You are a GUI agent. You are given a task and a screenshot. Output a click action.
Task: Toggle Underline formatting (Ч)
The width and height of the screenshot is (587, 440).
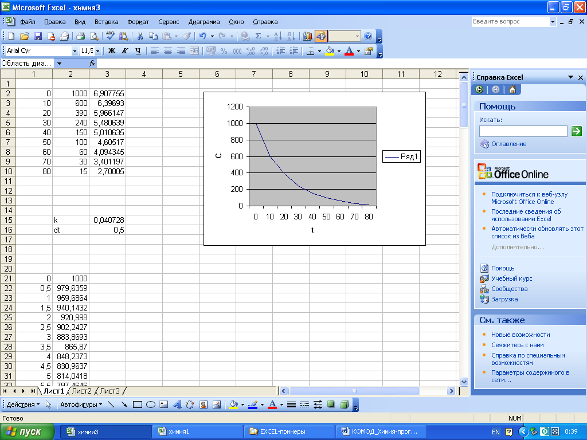(138, 51)
